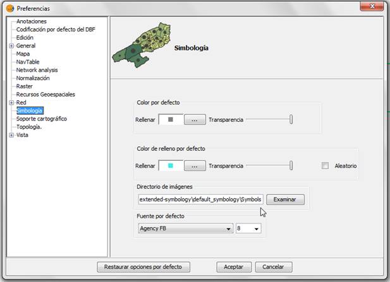
Task: Click cyan default fill color swatch
Action: [x=171, y=166]
